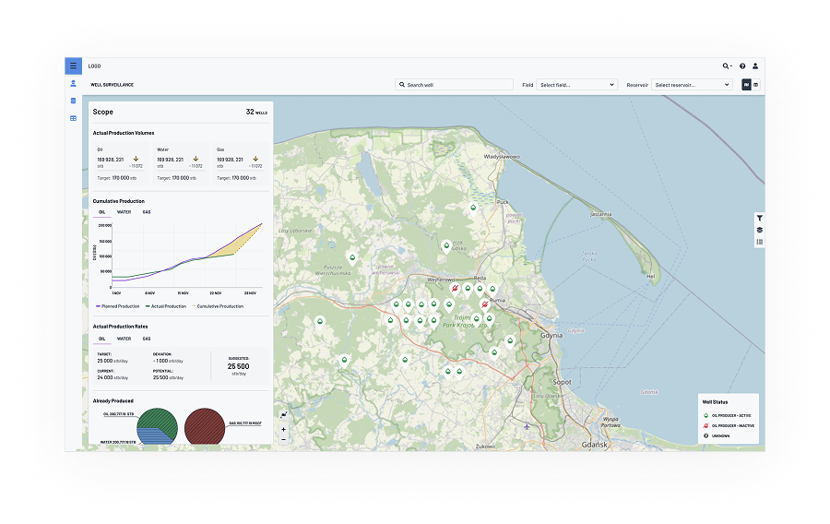This screenshot has width=830, height=524.
Task: Click the Unknown well status legend item
Action: 717,436
